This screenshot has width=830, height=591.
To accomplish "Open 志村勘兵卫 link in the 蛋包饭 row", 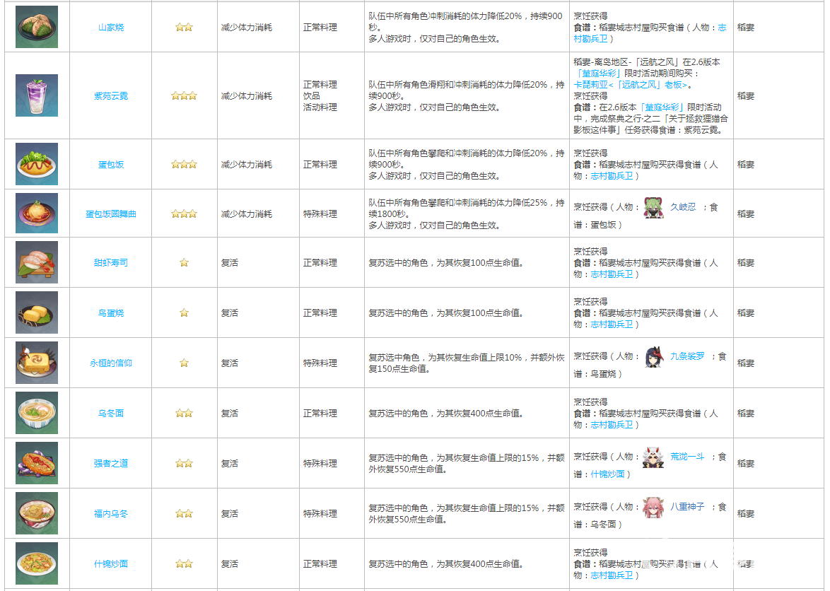I will point(612,177).
